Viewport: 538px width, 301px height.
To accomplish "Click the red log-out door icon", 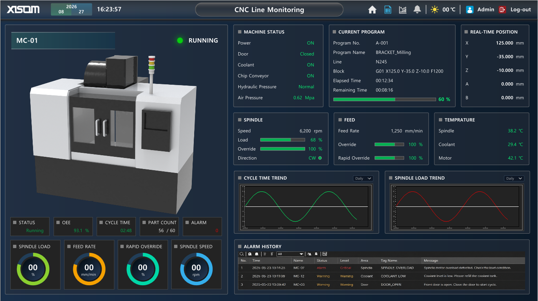I will (x=502, y=9).
